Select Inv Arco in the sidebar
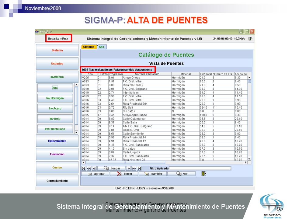292x219 pixels. click(x=55, y=119)
